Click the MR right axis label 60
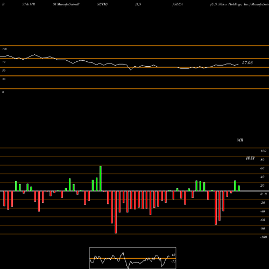 pyautogui.click(x=262, y=168)
